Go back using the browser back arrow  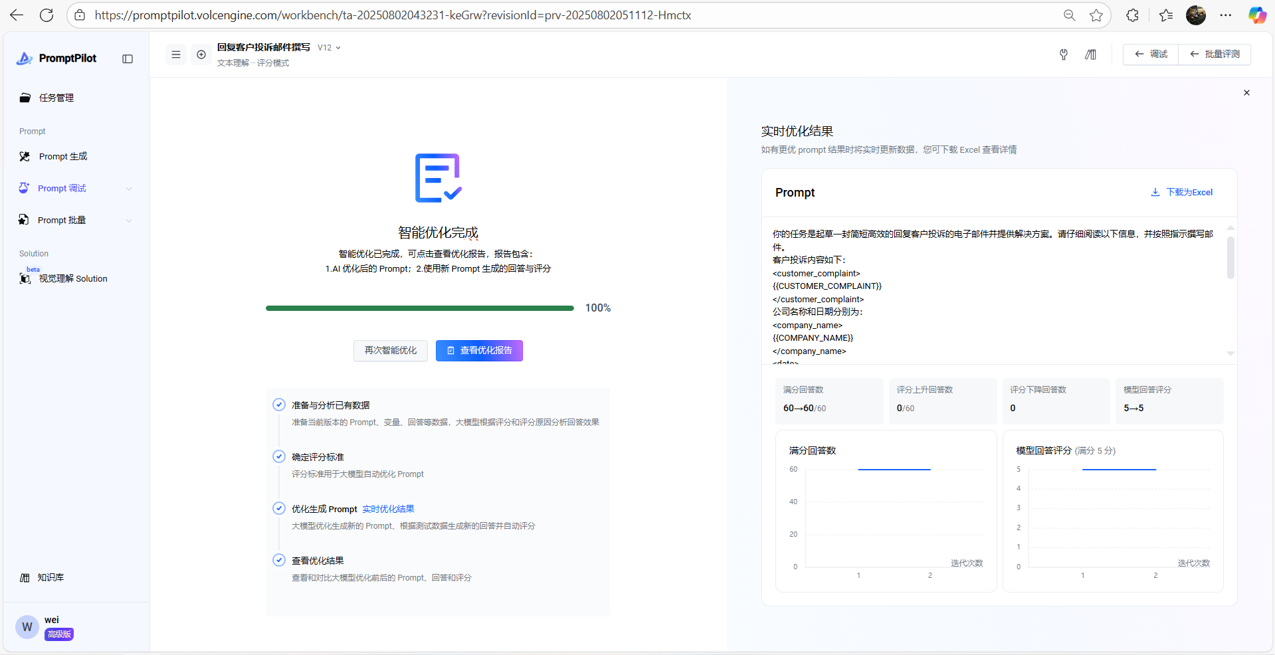[x=17, y=15]
